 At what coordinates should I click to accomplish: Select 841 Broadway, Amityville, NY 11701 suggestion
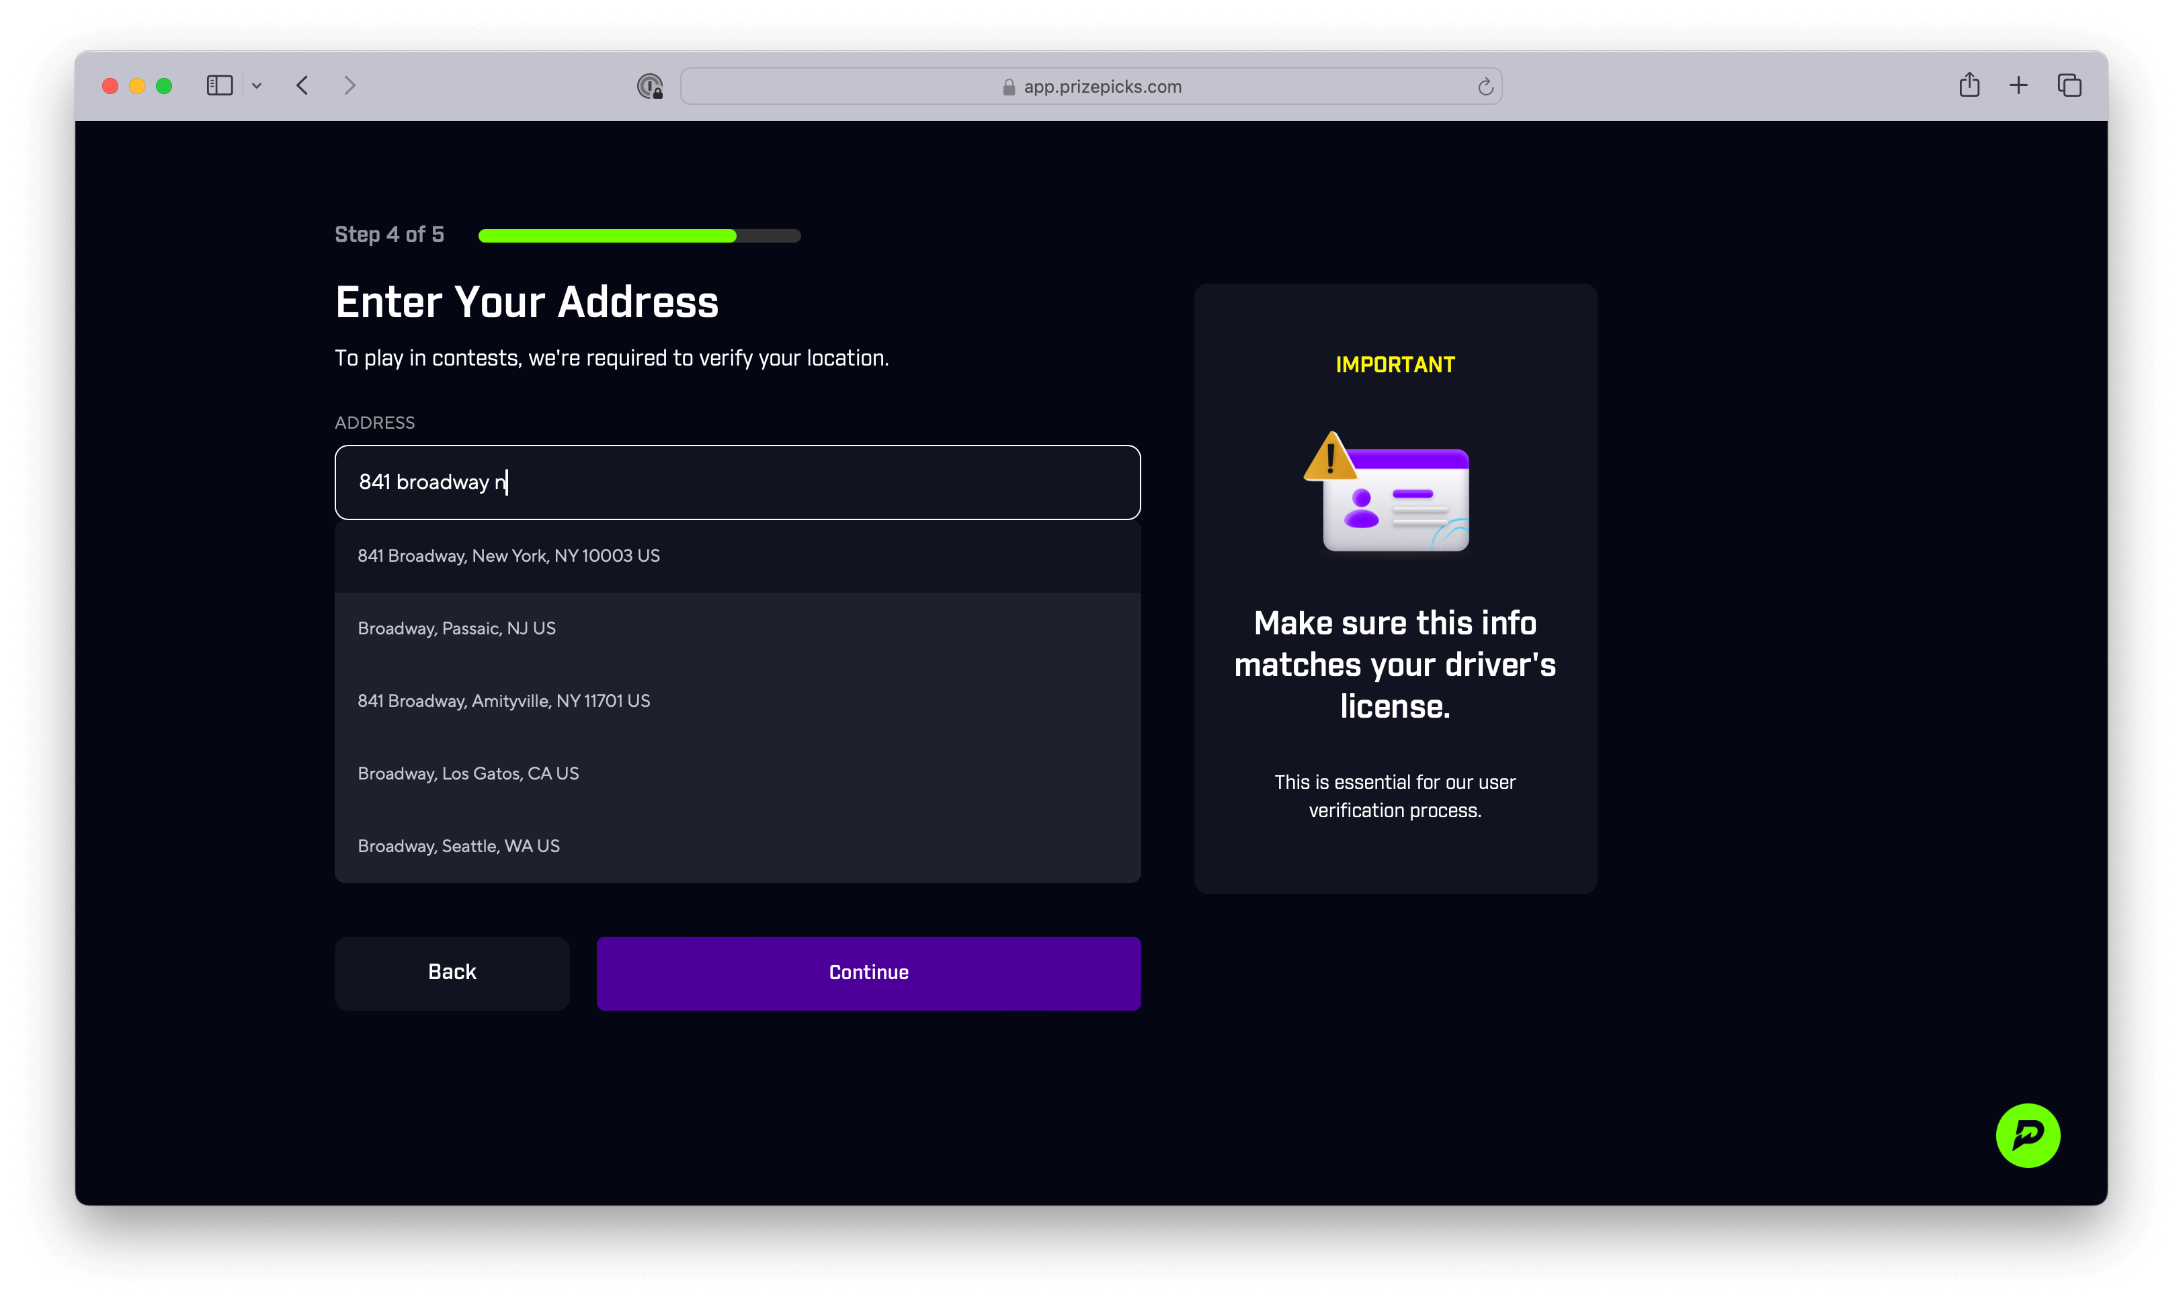(737, 701)
